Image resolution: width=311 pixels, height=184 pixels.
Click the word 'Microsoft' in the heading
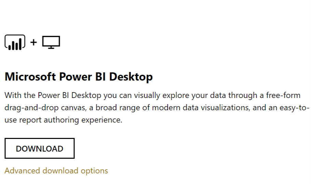tap(30, 77)
